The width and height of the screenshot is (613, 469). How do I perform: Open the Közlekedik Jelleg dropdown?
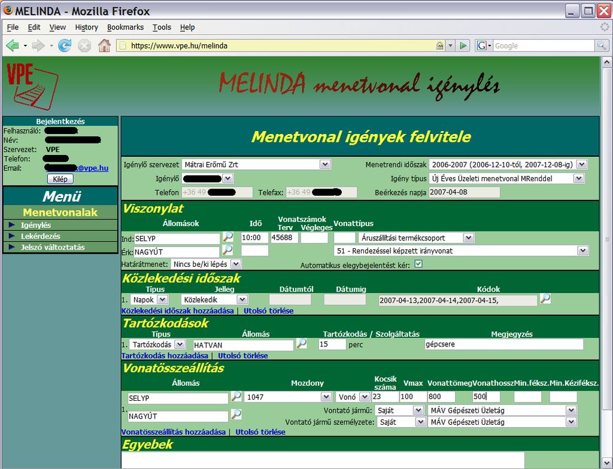[242, 300]
